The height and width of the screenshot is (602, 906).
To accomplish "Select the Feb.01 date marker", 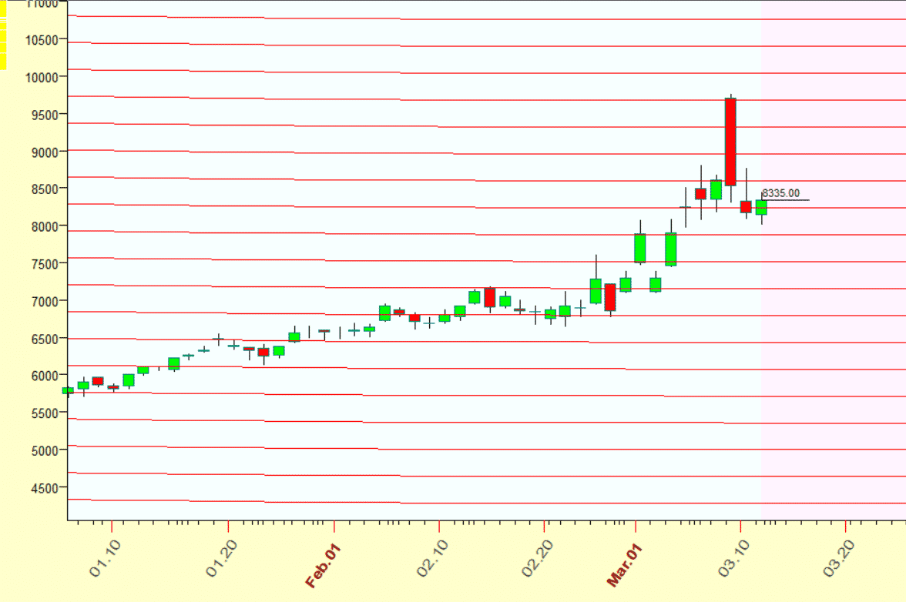I will click(x=323, y=566).
